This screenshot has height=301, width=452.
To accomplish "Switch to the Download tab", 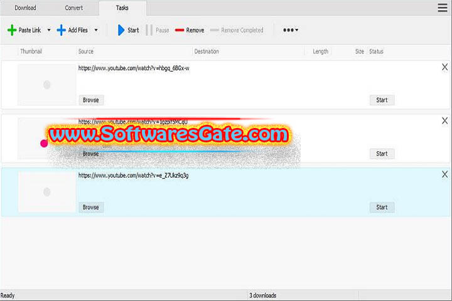I will pyautogui.click(x=25, y=8).
